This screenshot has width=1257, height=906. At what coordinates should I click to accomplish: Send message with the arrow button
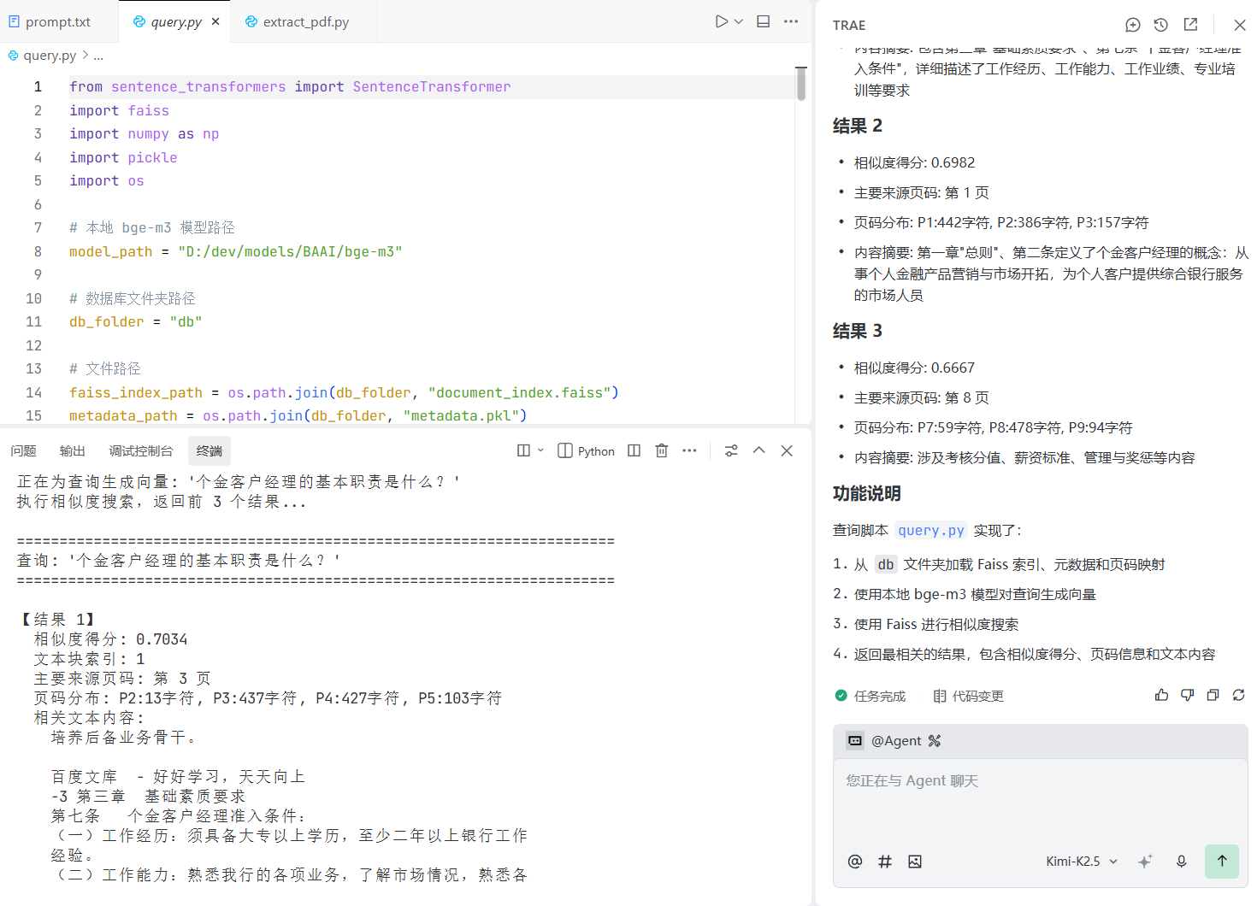(1222, 862)
